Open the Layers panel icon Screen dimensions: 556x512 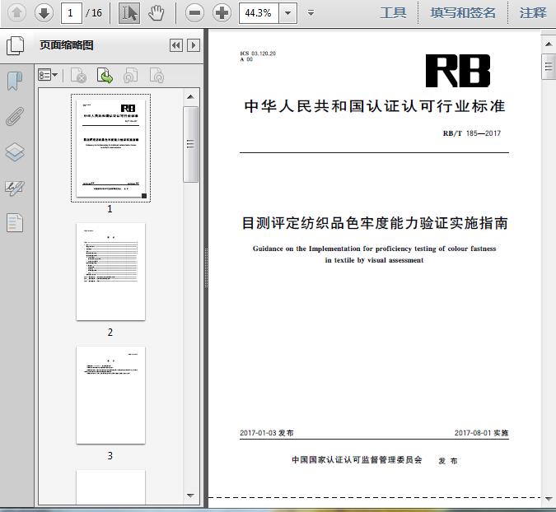pyautogui.click(x=15, y=151)
